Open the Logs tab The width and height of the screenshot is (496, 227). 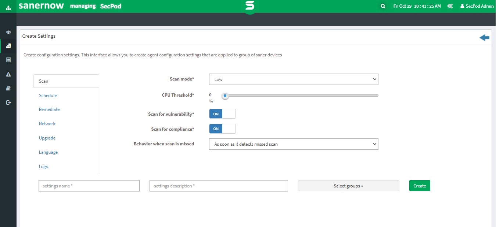click(43, 167)
